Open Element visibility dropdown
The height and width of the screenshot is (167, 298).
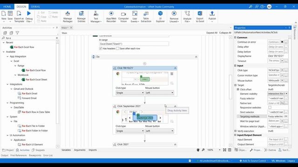(278, 94)
